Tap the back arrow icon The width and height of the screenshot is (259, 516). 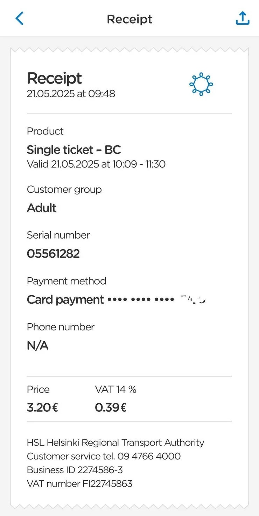pyautogui.click(x=20, y=18)
